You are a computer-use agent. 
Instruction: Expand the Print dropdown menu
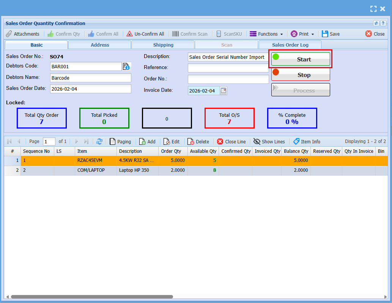coord(303,34)
